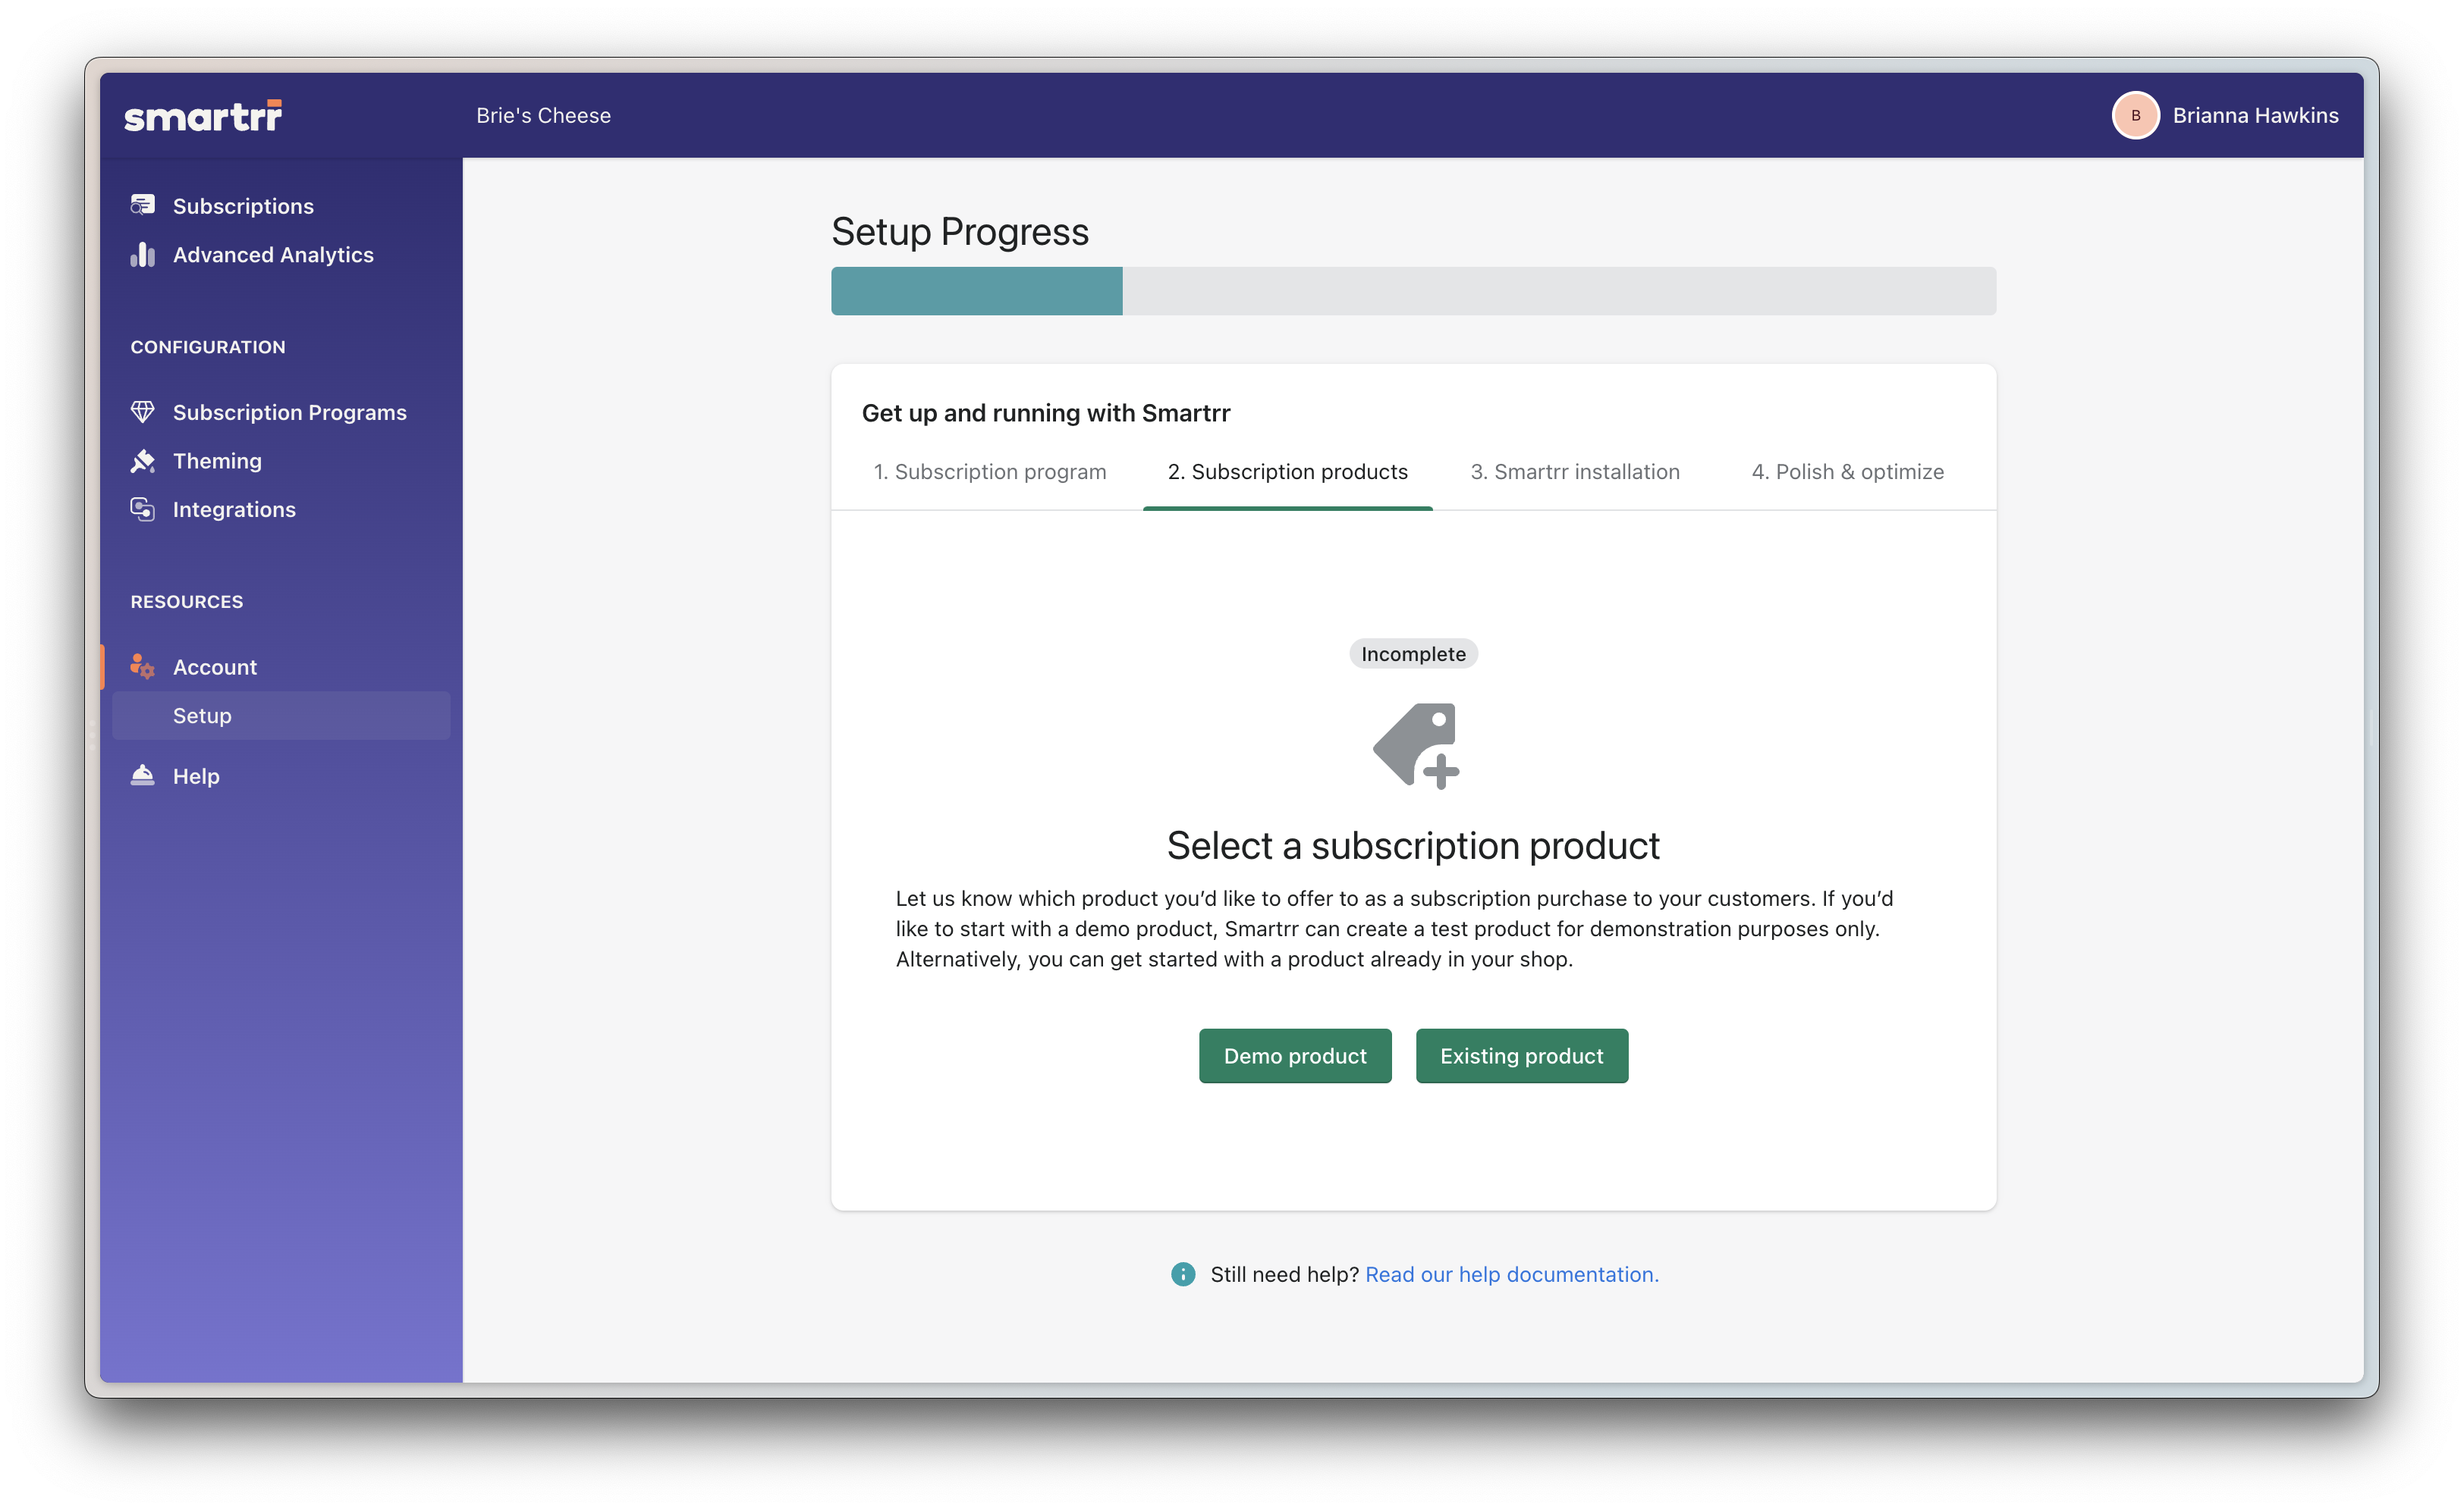Click 'Get up and running with Smartrr' title
Image resolution: width=2464 pixels, height=1510 pixels.
(x=1046, y=412)
